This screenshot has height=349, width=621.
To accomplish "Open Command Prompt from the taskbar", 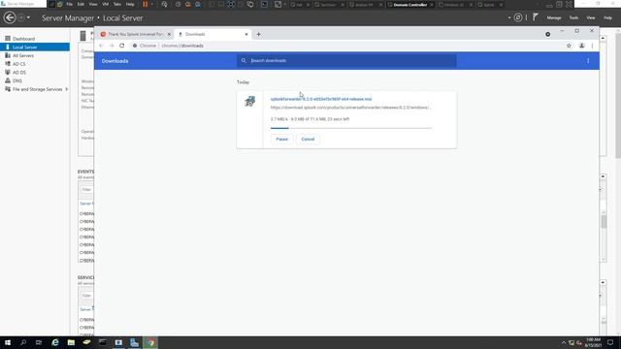I will [x=103, y=342].
